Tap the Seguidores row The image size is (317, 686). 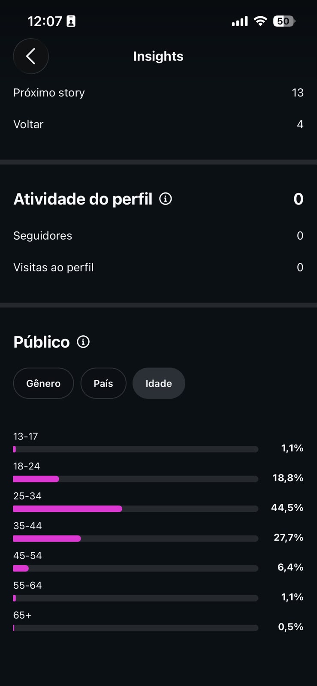[x=158, y=236]
